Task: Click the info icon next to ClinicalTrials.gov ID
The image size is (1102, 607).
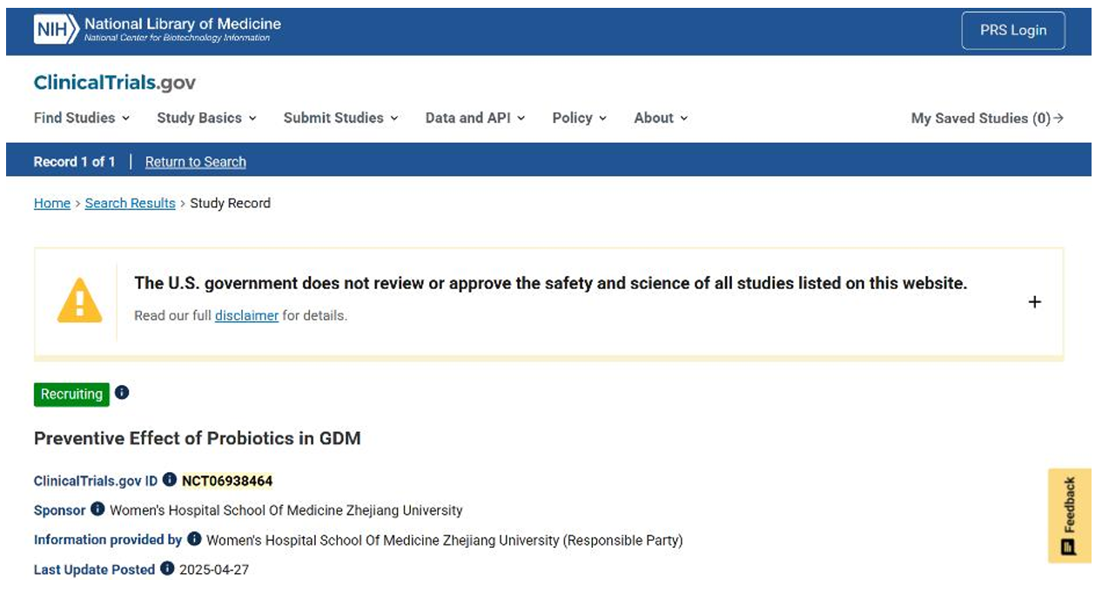Action: [x=170, y=480]
